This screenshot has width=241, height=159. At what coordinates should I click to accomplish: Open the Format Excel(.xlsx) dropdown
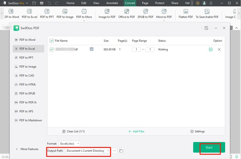click(x=70, y=144)
